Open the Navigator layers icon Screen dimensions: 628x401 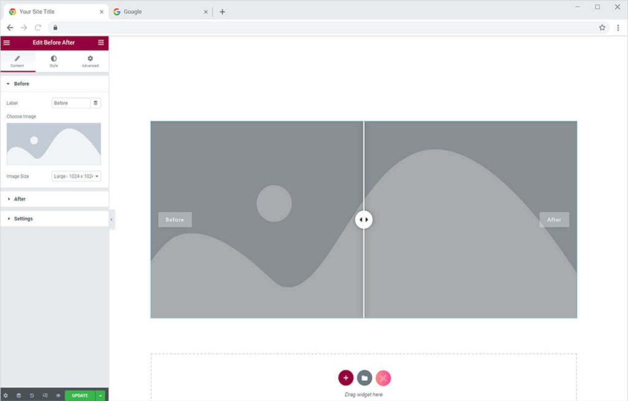pos(18,395)
